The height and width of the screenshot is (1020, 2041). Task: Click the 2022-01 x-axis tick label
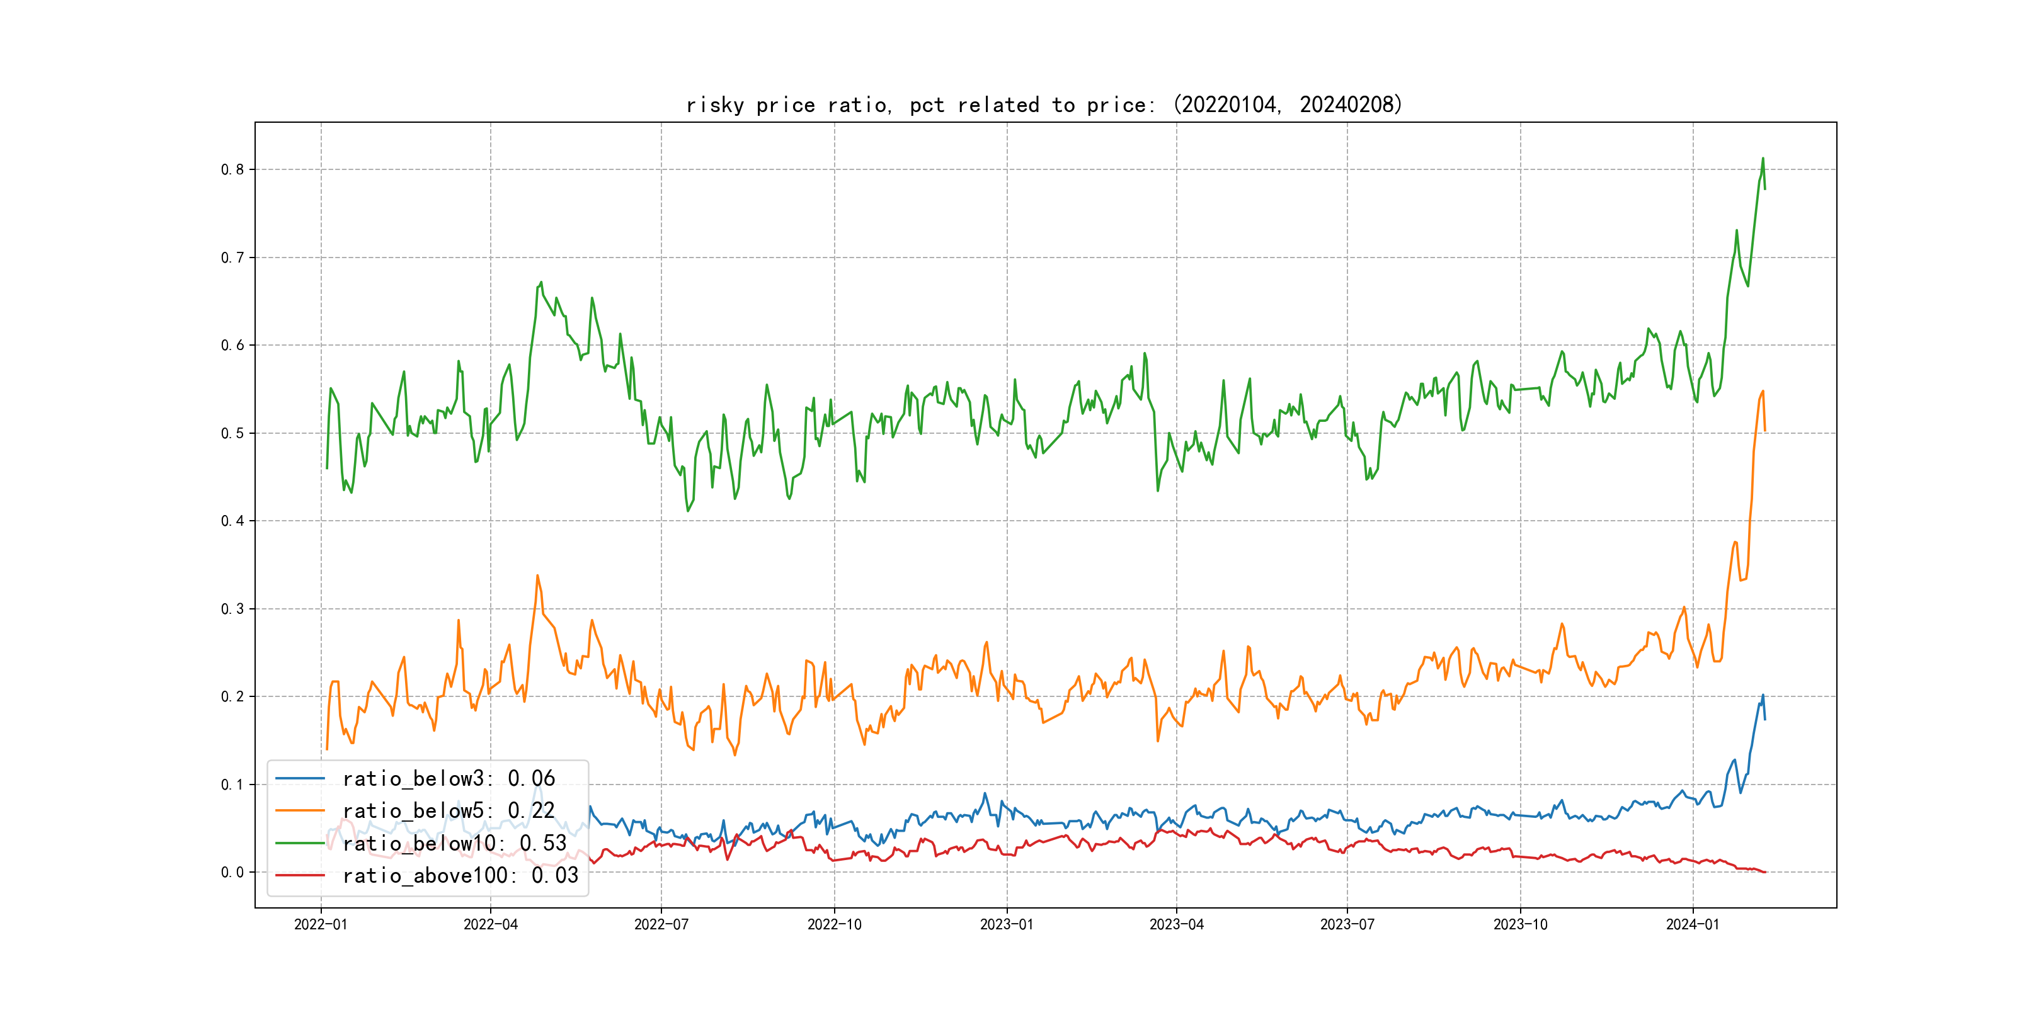pyautogui.click(x=321, y=924)
